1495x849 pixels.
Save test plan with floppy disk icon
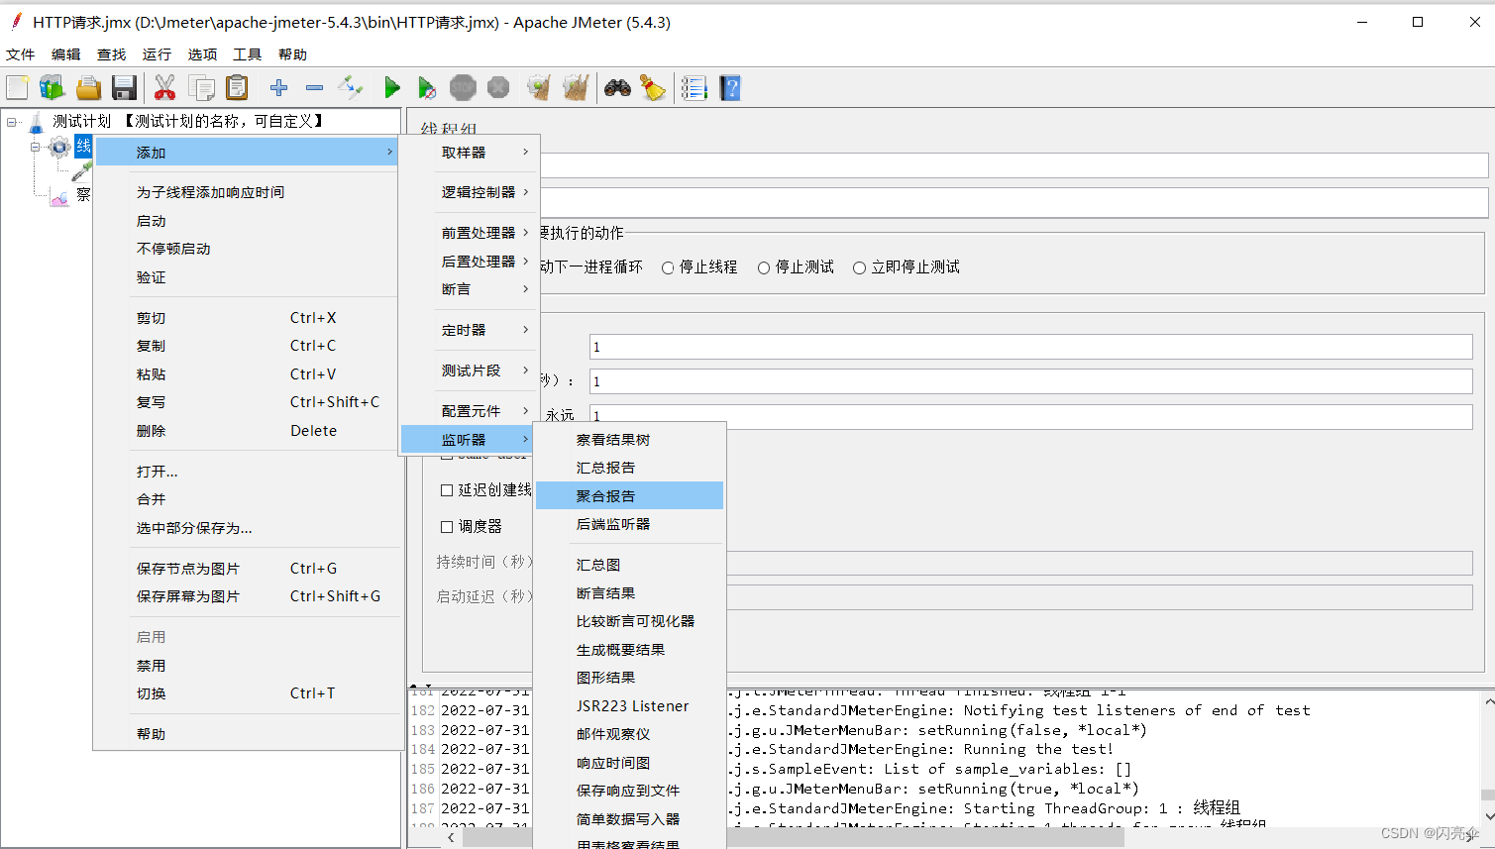click(124, 88)
